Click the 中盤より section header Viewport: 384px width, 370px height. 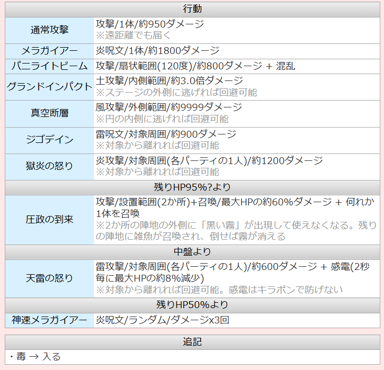click(192, 252)
